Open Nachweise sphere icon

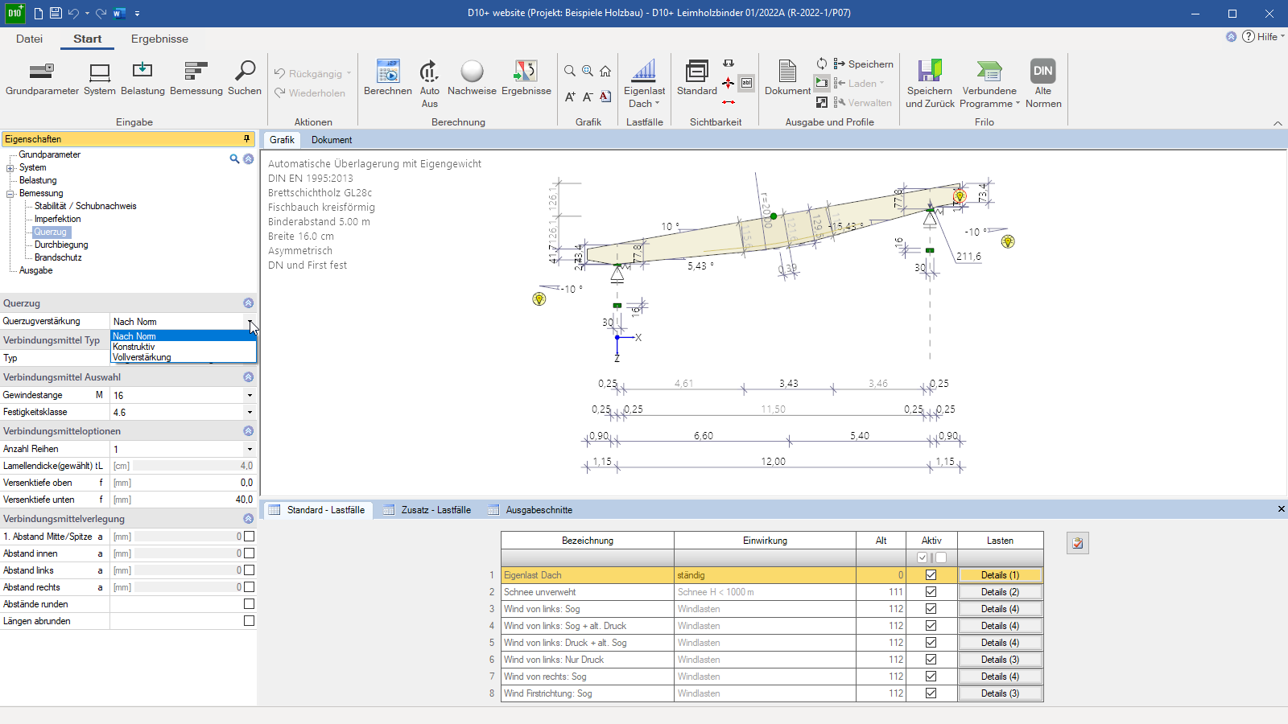point(472,72)
